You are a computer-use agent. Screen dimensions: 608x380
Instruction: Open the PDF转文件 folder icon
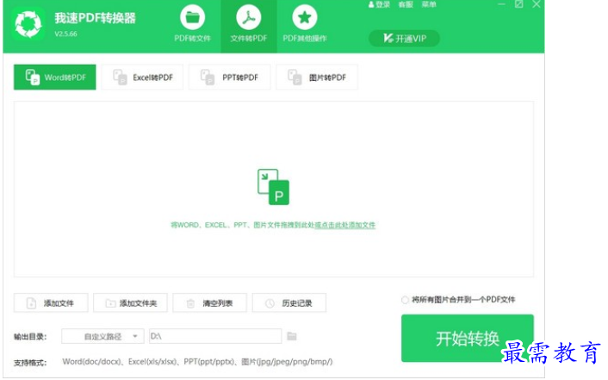(x=192, y=17)
